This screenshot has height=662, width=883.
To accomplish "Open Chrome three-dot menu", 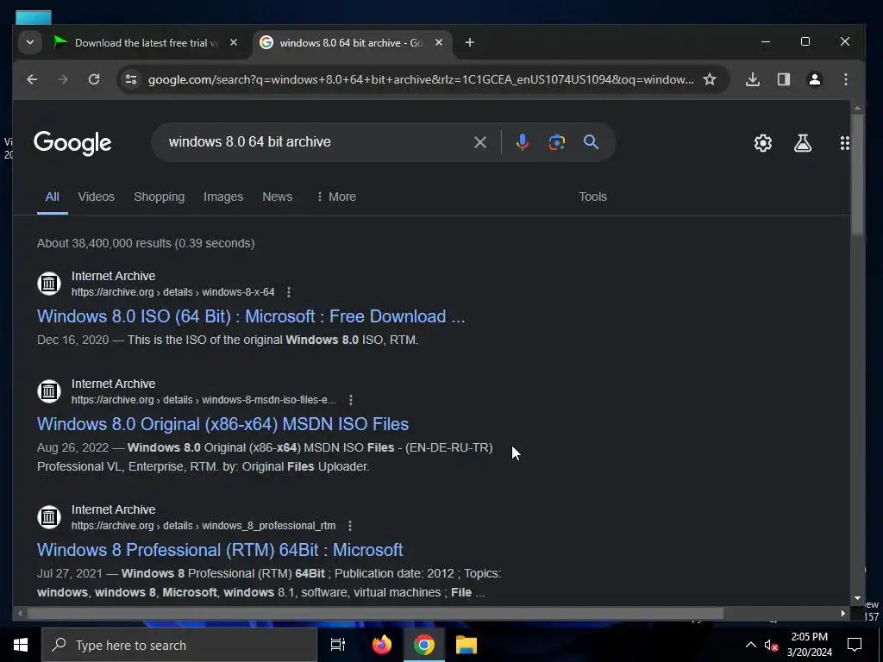I will pos(845,79).
